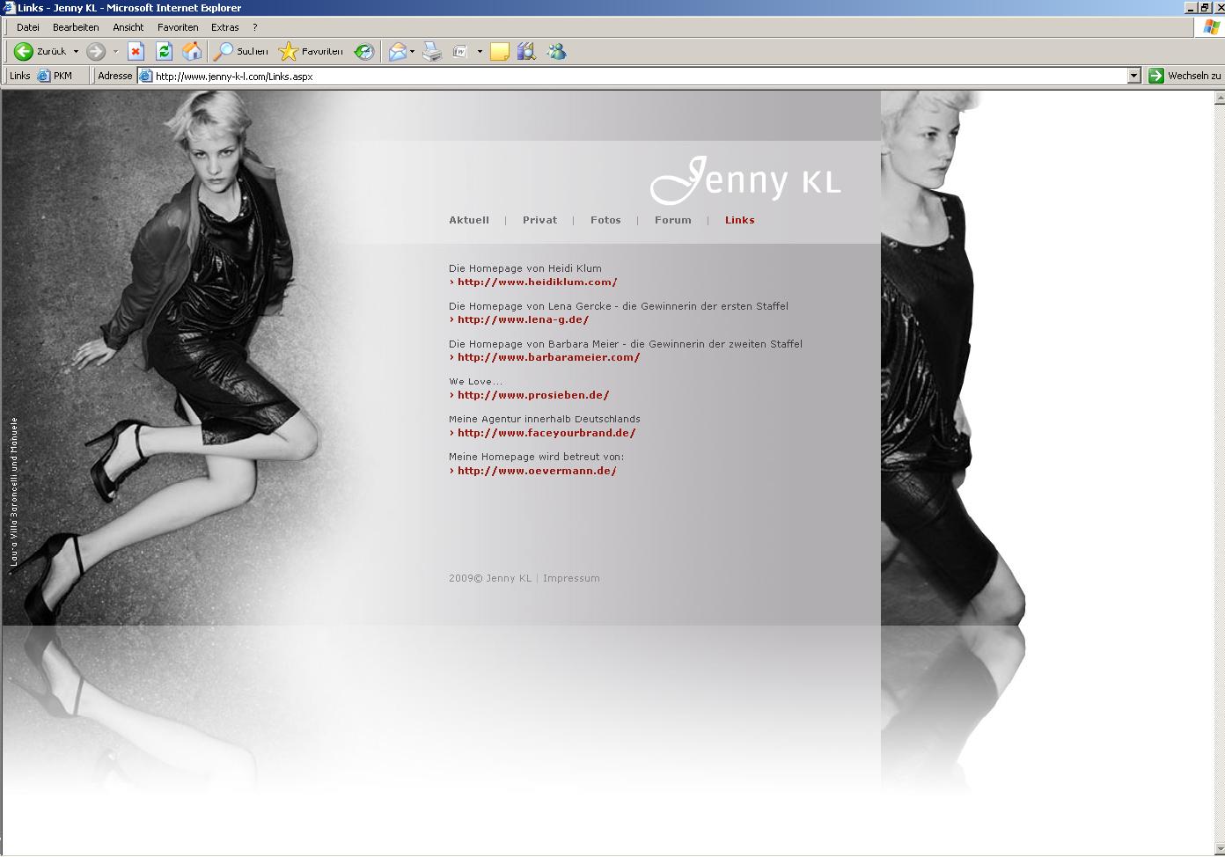Click the Zurück back button

coord(40,52)
